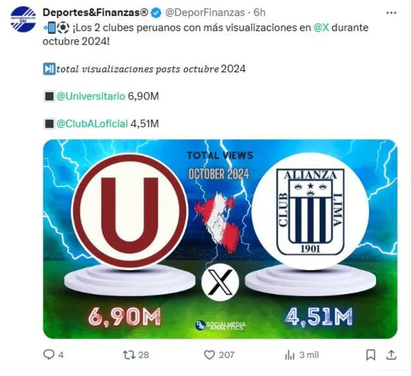Share the post via upload icon

pyautogui.click(x=391, y=355)
